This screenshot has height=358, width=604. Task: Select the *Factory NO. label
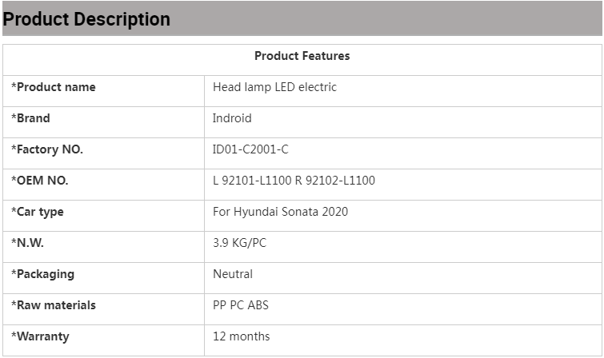click(47, 149)
